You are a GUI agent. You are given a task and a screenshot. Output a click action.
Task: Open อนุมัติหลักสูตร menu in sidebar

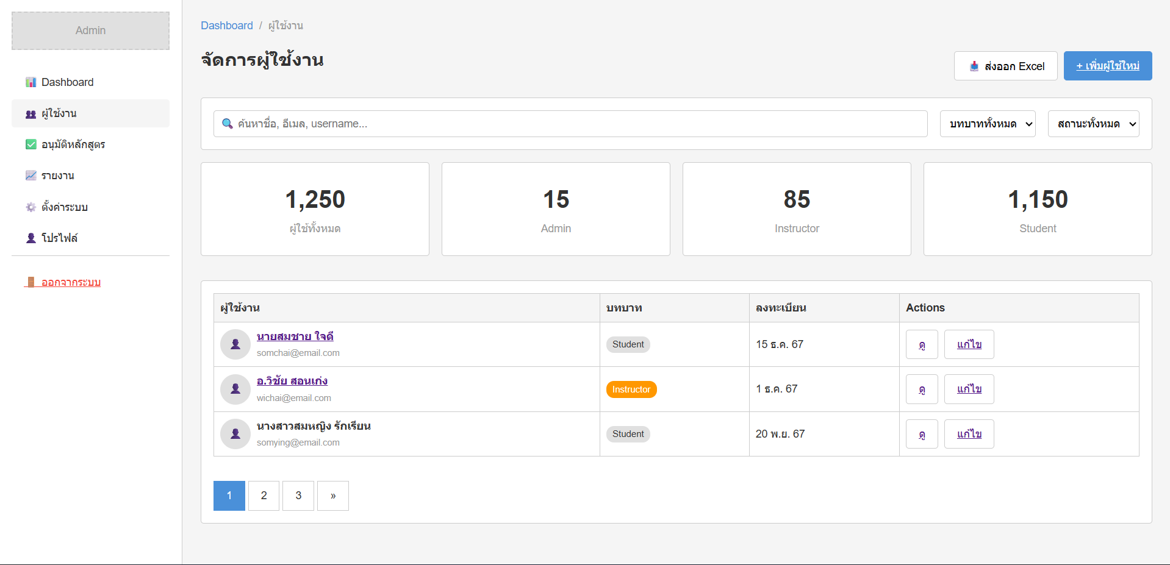[x=73, y=144]
